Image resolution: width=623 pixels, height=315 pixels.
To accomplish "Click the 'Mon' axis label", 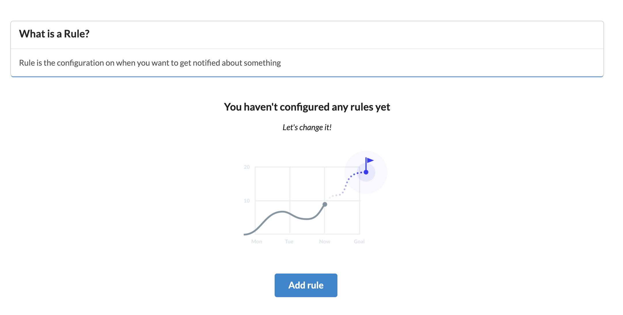I will tap(257, 241).
